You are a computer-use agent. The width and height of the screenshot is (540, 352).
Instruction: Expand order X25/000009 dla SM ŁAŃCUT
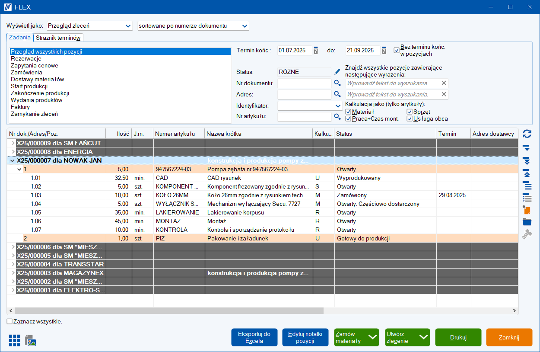pos(13,143)
